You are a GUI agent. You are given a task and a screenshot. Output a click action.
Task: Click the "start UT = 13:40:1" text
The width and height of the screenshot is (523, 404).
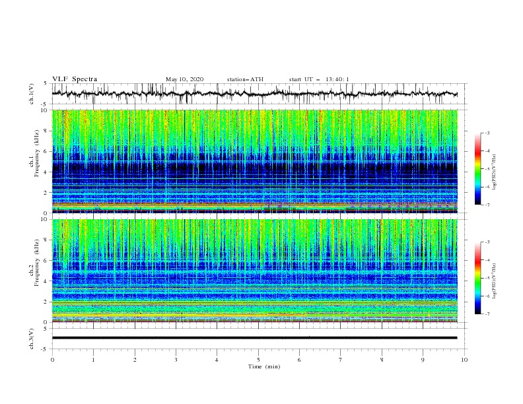click(x=319, y=79)
